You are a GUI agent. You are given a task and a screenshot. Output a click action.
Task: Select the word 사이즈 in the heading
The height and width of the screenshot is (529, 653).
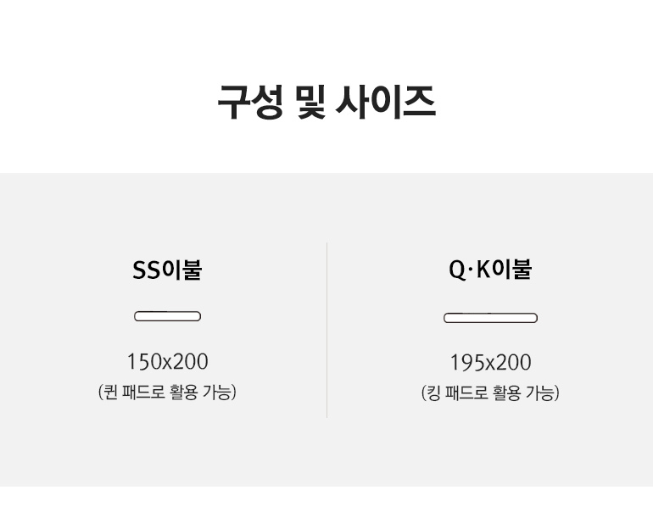pyautogui.click(x=386, y=103)
